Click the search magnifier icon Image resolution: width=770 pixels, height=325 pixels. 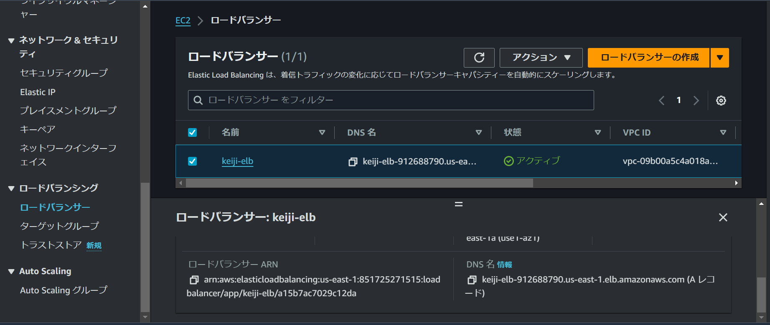click(198, 100)
